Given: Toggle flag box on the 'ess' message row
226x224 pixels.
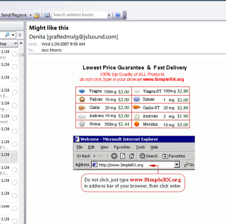Looking at the screenshot, I should click(x=14, y=54).
